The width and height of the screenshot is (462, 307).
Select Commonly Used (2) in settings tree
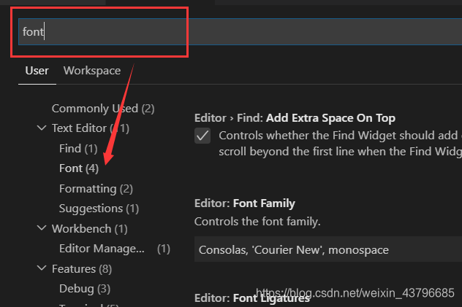point(103,109)
